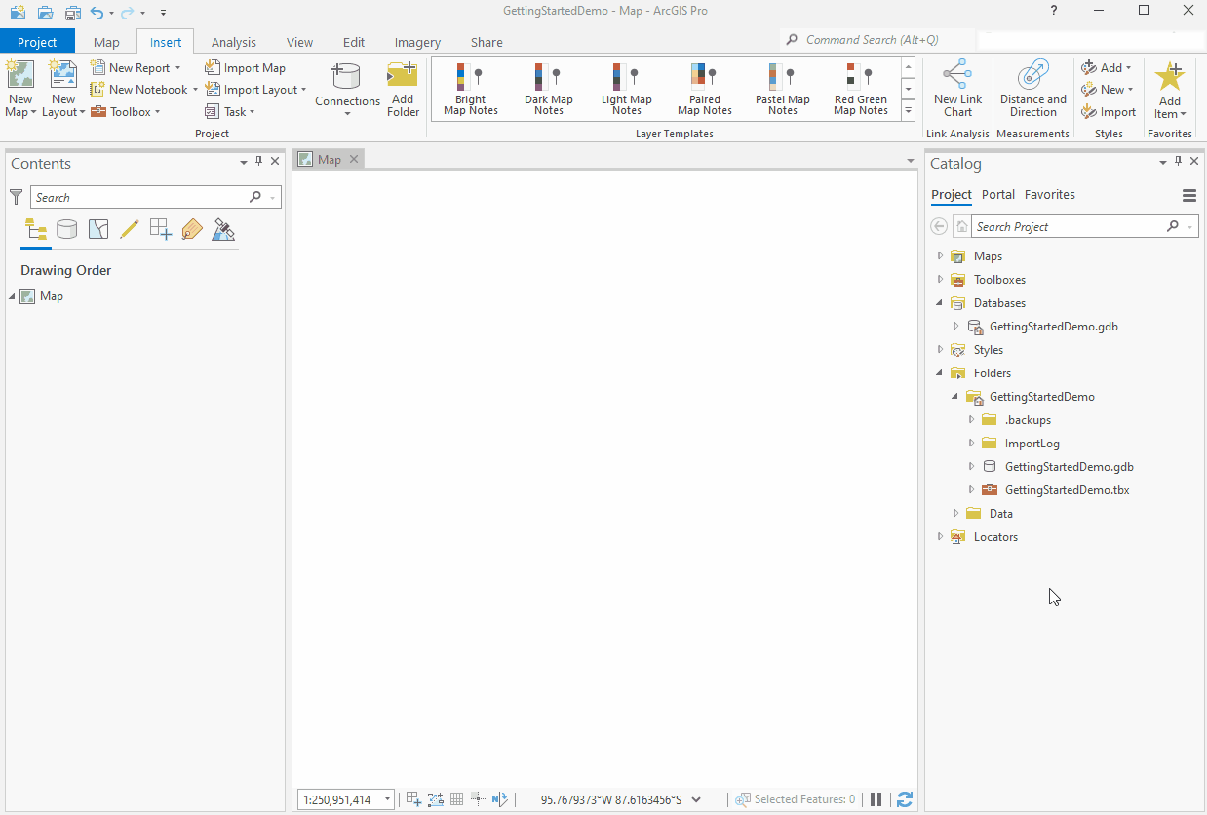Open the Catalog hamburger menu
Viewport: 1207px width, 815px height.
point(1189,195)
